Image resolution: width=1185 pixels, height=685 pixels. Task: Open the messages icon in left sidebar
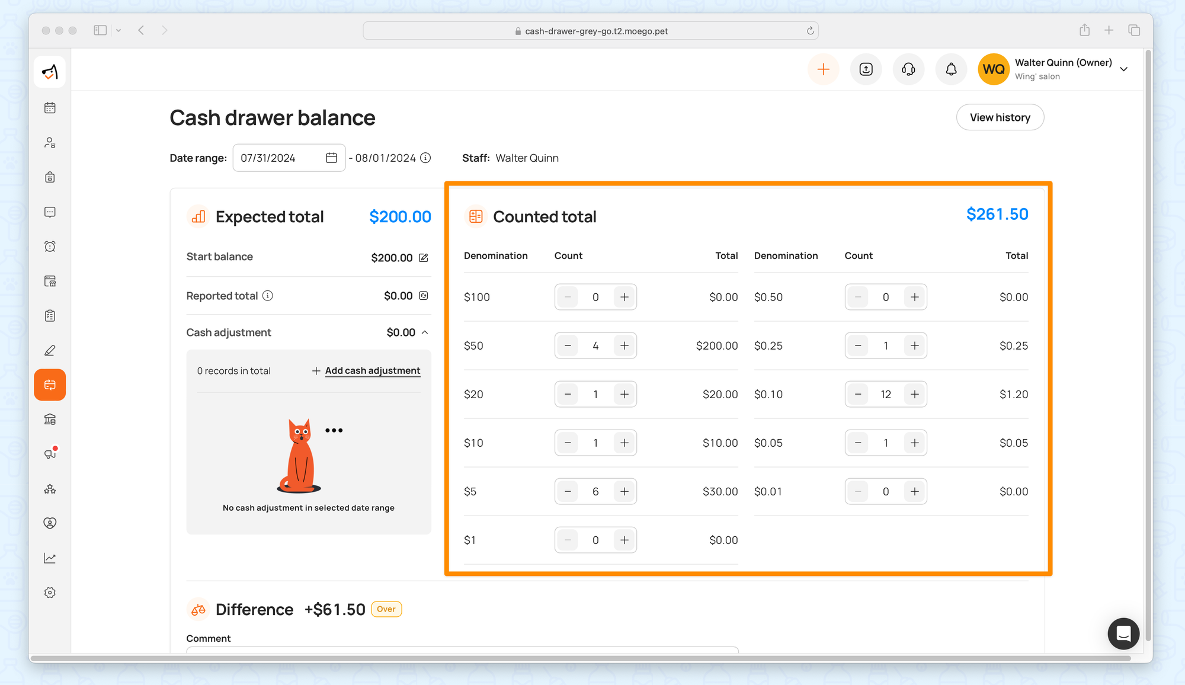pyautogui.click(x=50, y=212)
